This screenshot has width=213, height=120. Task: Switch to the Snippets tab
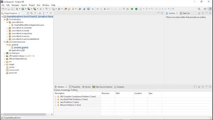[x=119, y=87]
